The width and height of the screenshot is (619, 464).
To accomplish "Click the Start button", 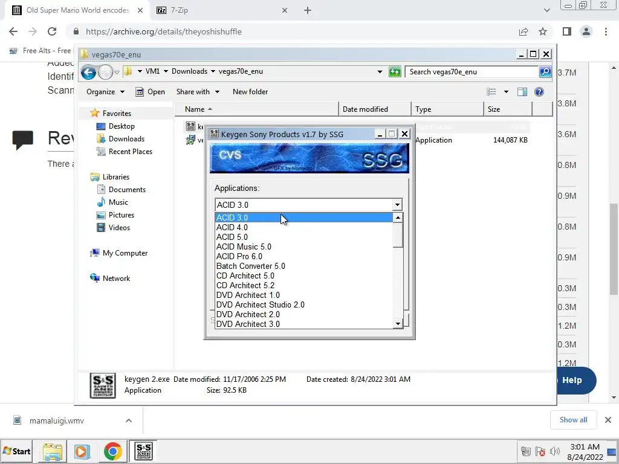I will (17, 451).
